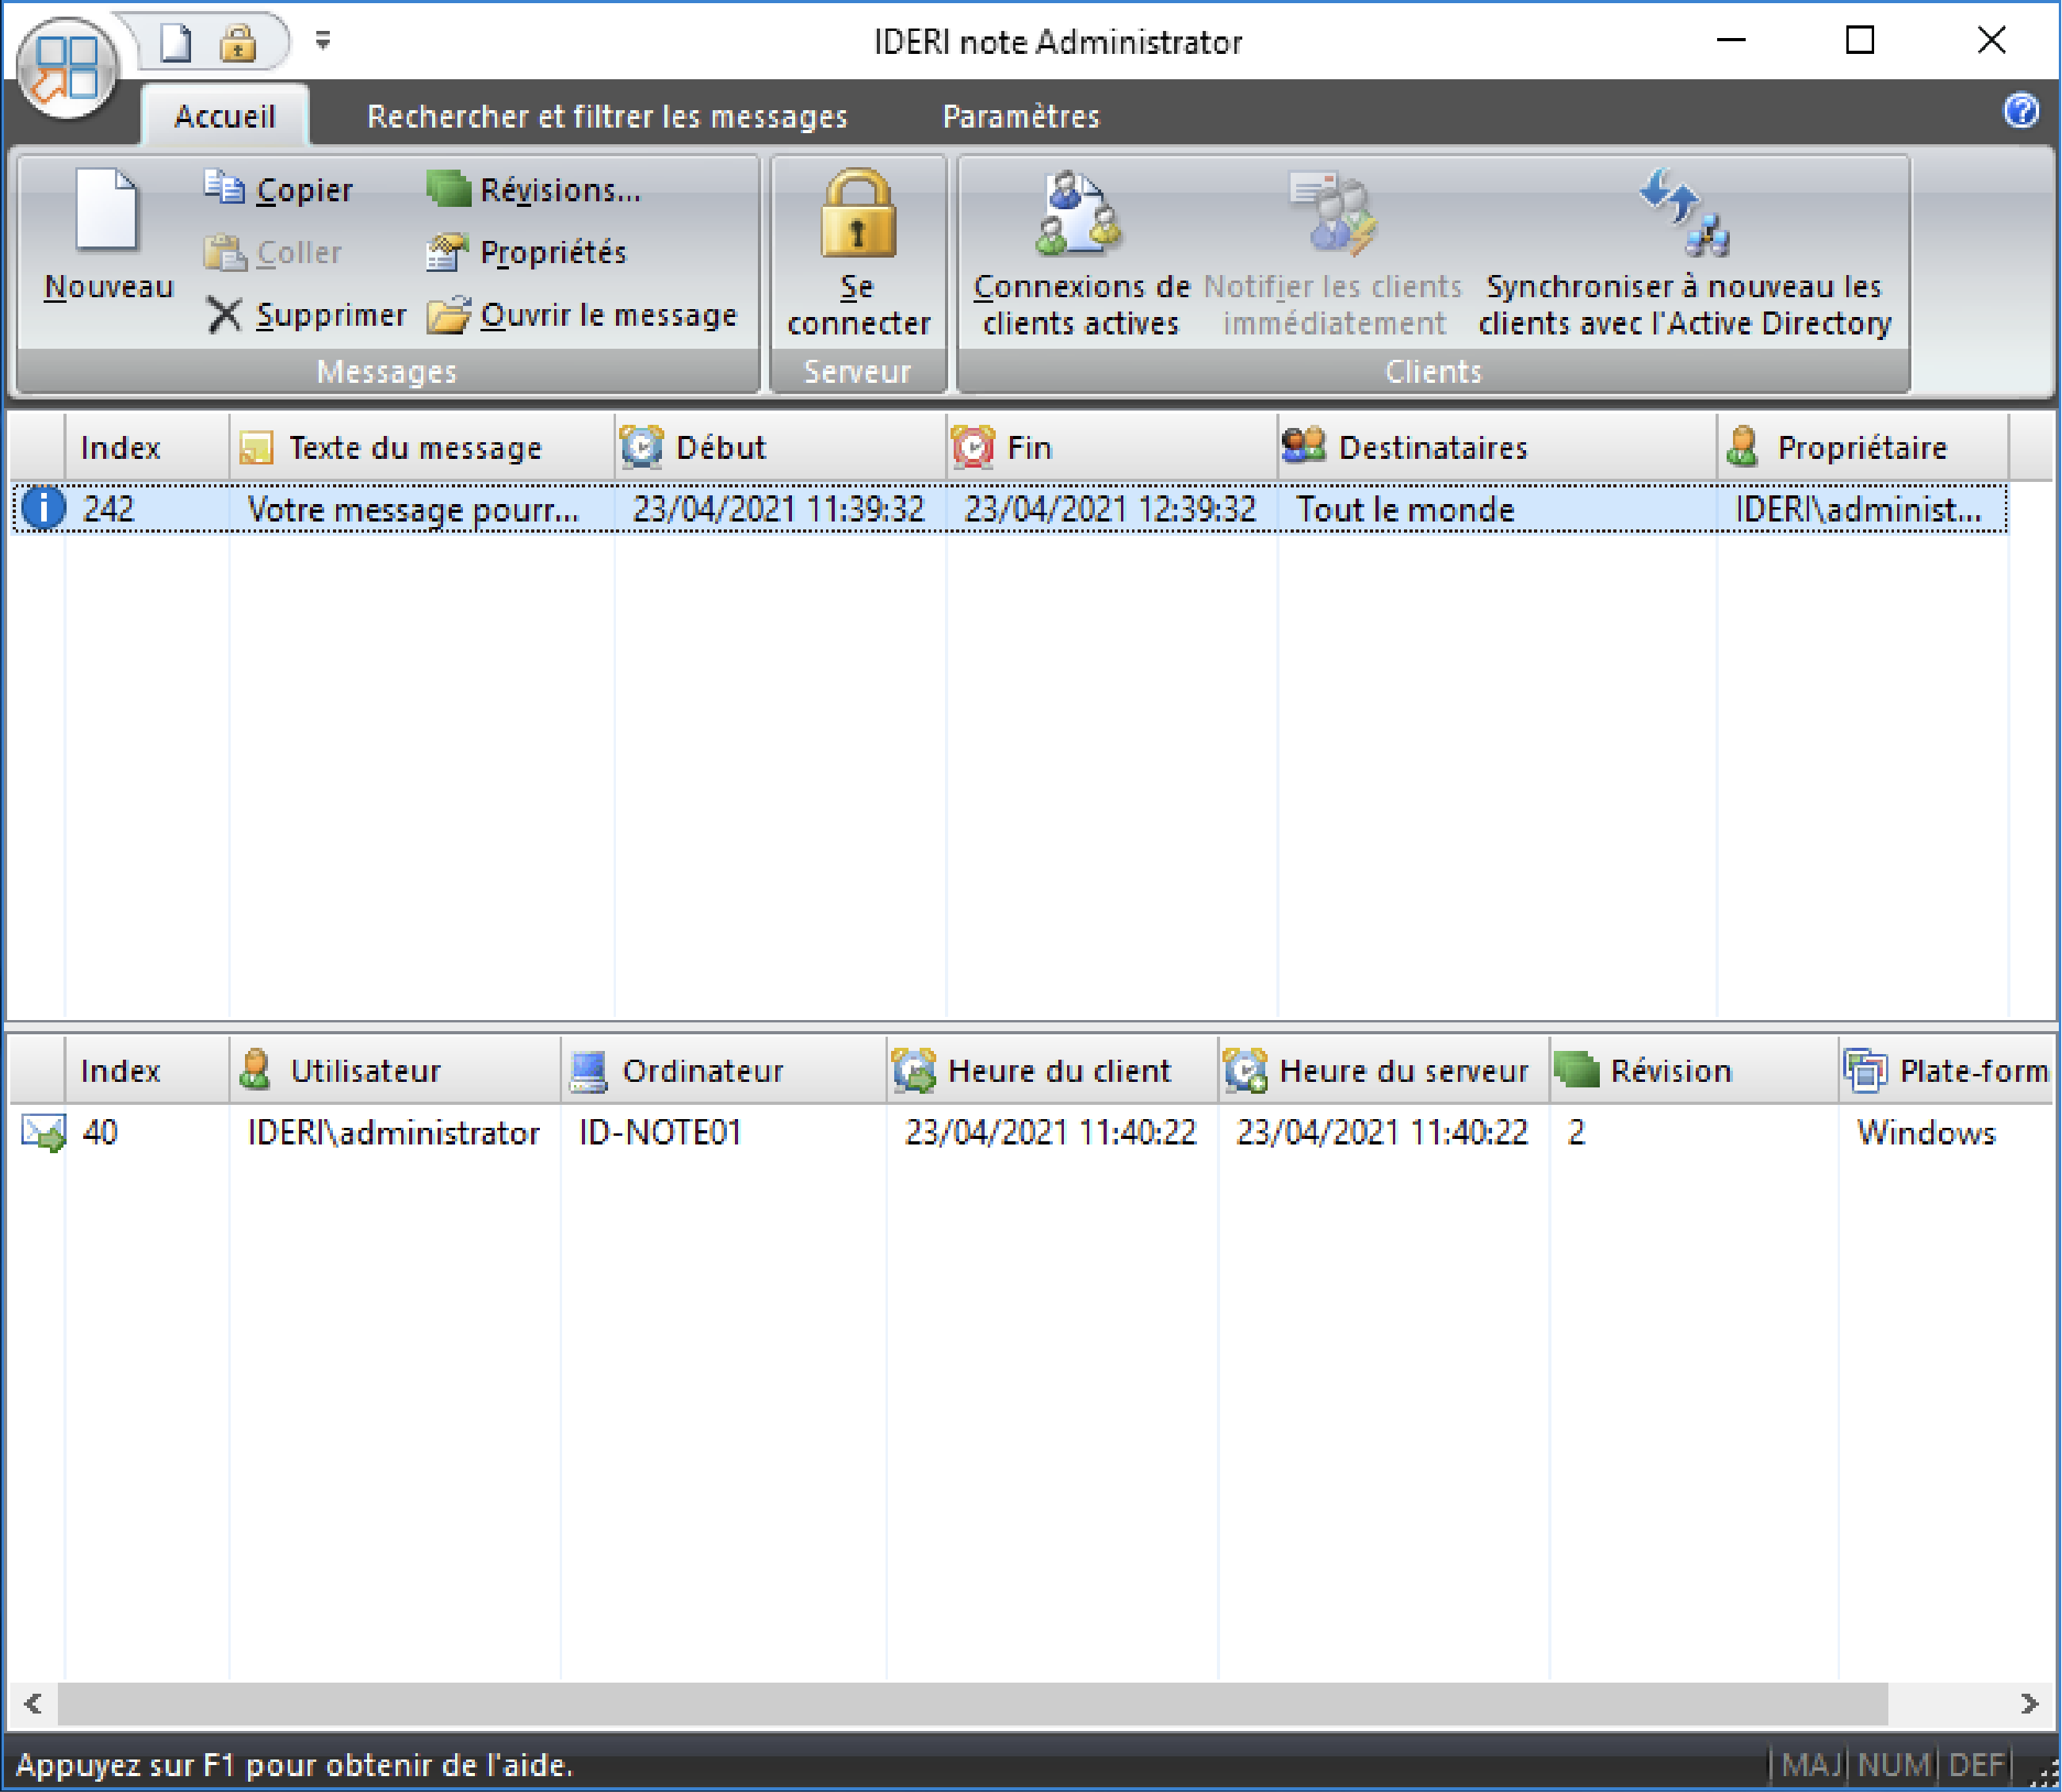Click the Copier button in Messages group
This screenshot has height=1792, width=2062.
pos(279,189)
